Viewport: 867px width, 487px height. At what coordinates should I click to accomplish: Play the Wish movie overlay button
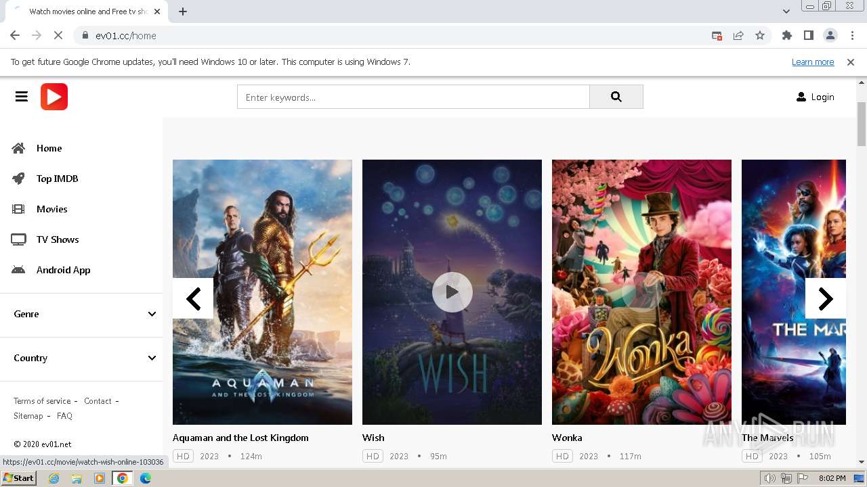tap(452, 292)
